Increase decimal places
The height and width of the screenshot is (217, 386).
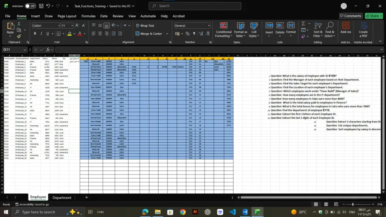(201, 34)
